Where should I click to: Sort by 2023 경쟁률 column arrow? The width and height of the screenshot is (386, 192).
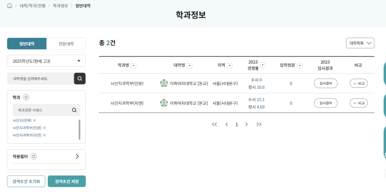(x=263, y=65)
